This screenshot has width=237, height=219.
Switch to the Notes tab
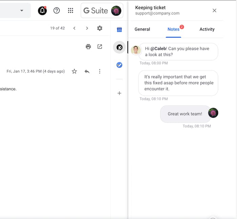173,29
